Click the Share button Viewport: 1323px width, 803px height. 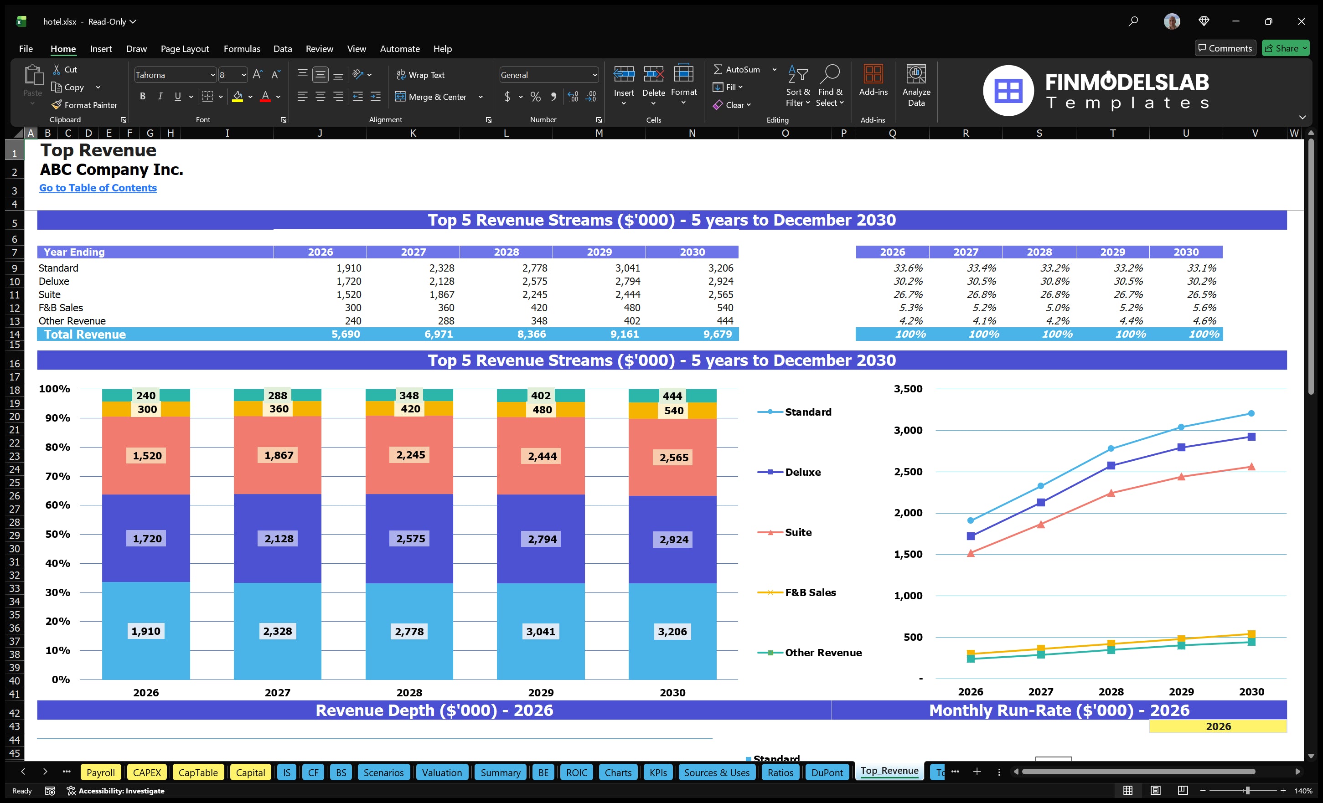pyautogui.click(x=1286, y=48)
